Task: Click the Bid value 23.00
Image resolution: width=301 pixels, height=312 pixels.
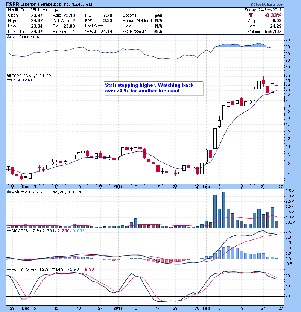Action: 69,26
